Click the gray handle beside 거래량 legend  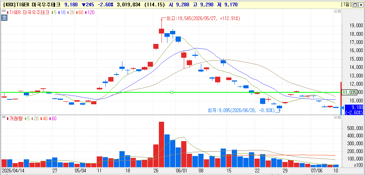click(3, 117)
